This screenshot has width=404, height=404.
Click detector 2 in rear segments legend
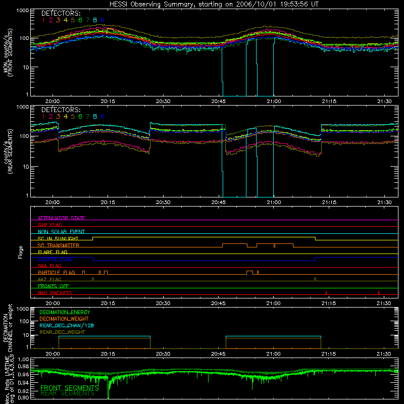tap(51, 117)
